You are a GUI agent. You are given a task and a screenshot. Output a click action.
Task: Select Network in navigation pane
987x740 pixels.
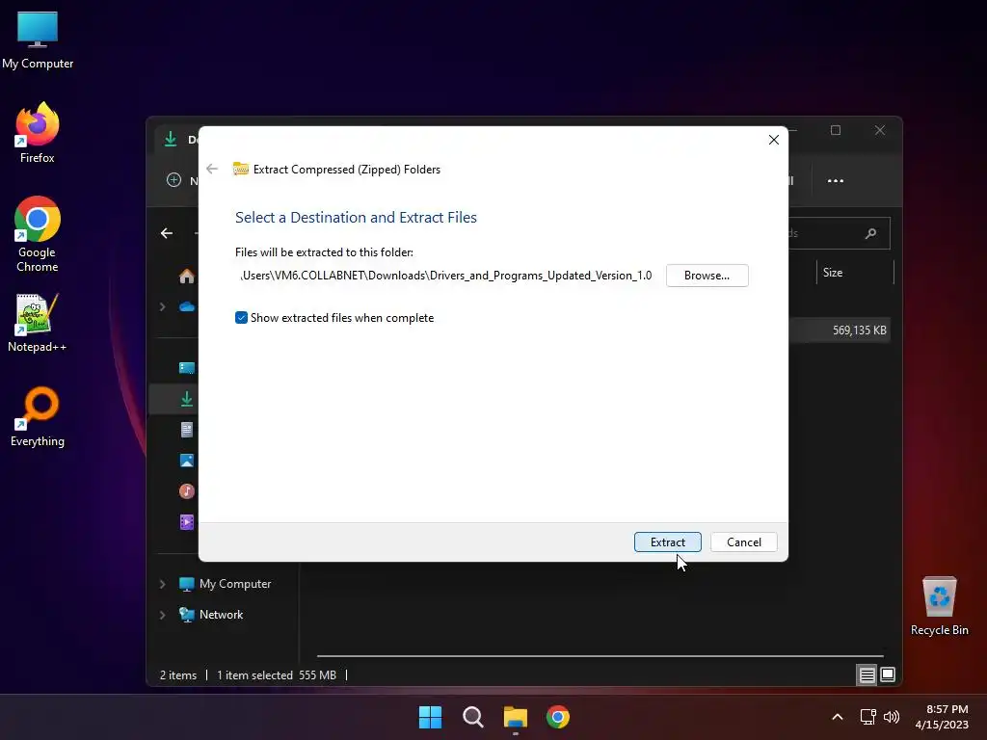click(x=221, y=615)
